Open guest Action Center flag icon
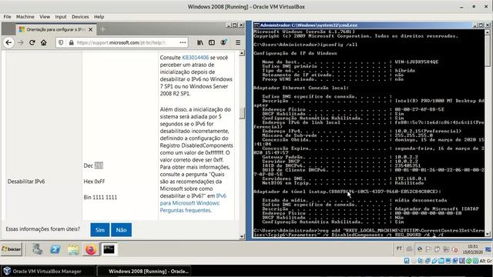The height and width of the screenshot is (277, 493). click(428, 249)
